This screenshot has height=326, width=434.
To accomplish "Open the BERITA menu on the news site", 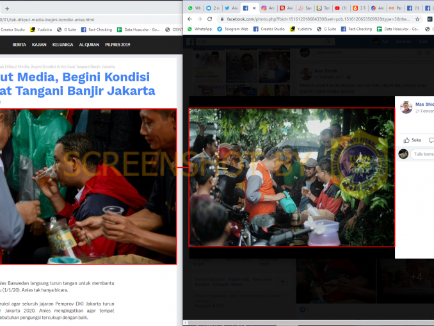I will (19, 45).
